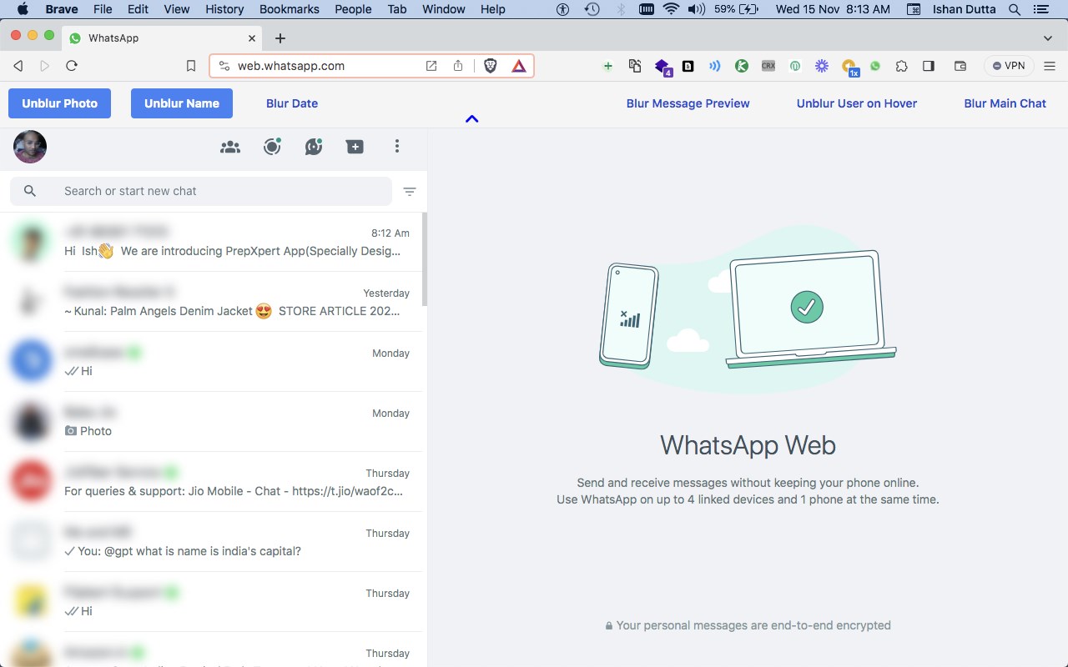The image size is (1068, 667).
Task: Click the Search or start new chat field
Action: click(201, 191)
